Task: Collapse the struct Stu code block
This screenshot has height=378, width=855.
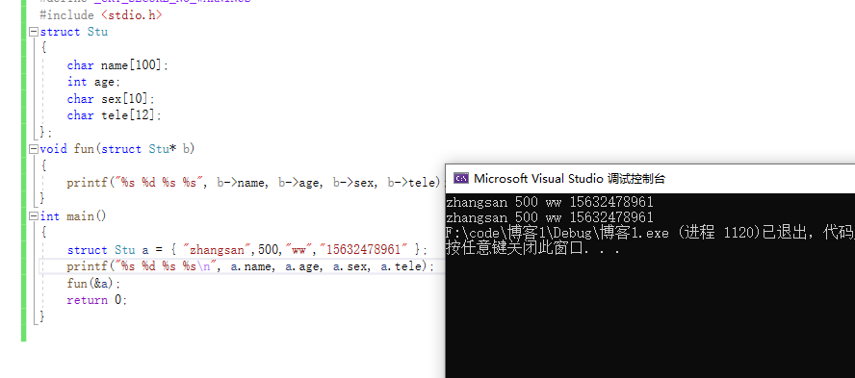Action: [34, 32]
